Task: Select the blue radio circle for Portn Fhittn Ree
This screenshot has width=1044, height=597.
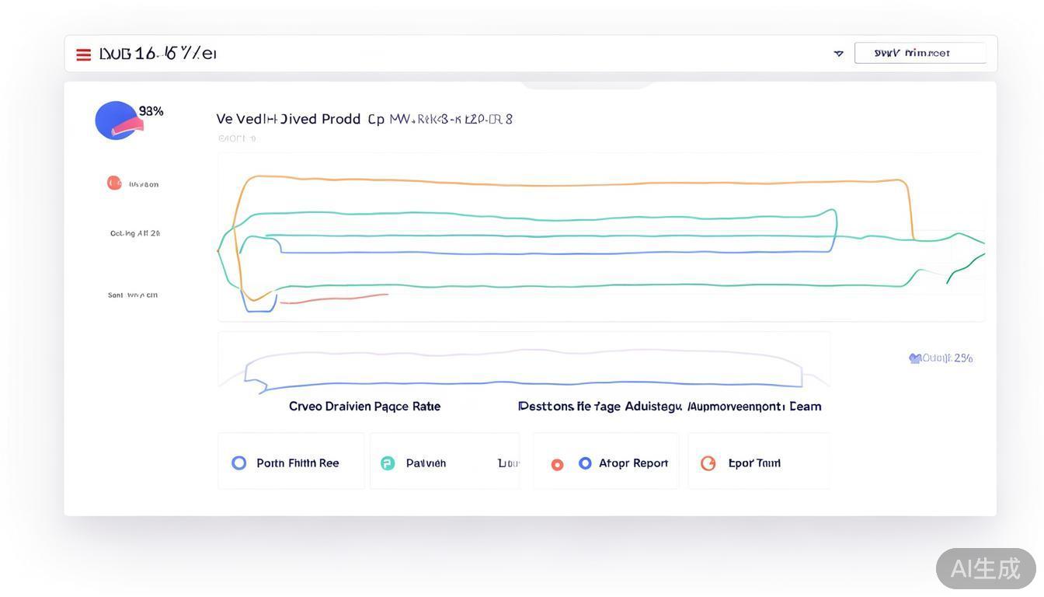Action: pos(239,463)
